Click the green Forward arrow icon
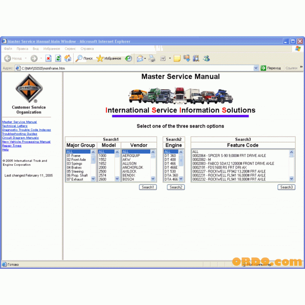The image size is (305, 305). 34,58
